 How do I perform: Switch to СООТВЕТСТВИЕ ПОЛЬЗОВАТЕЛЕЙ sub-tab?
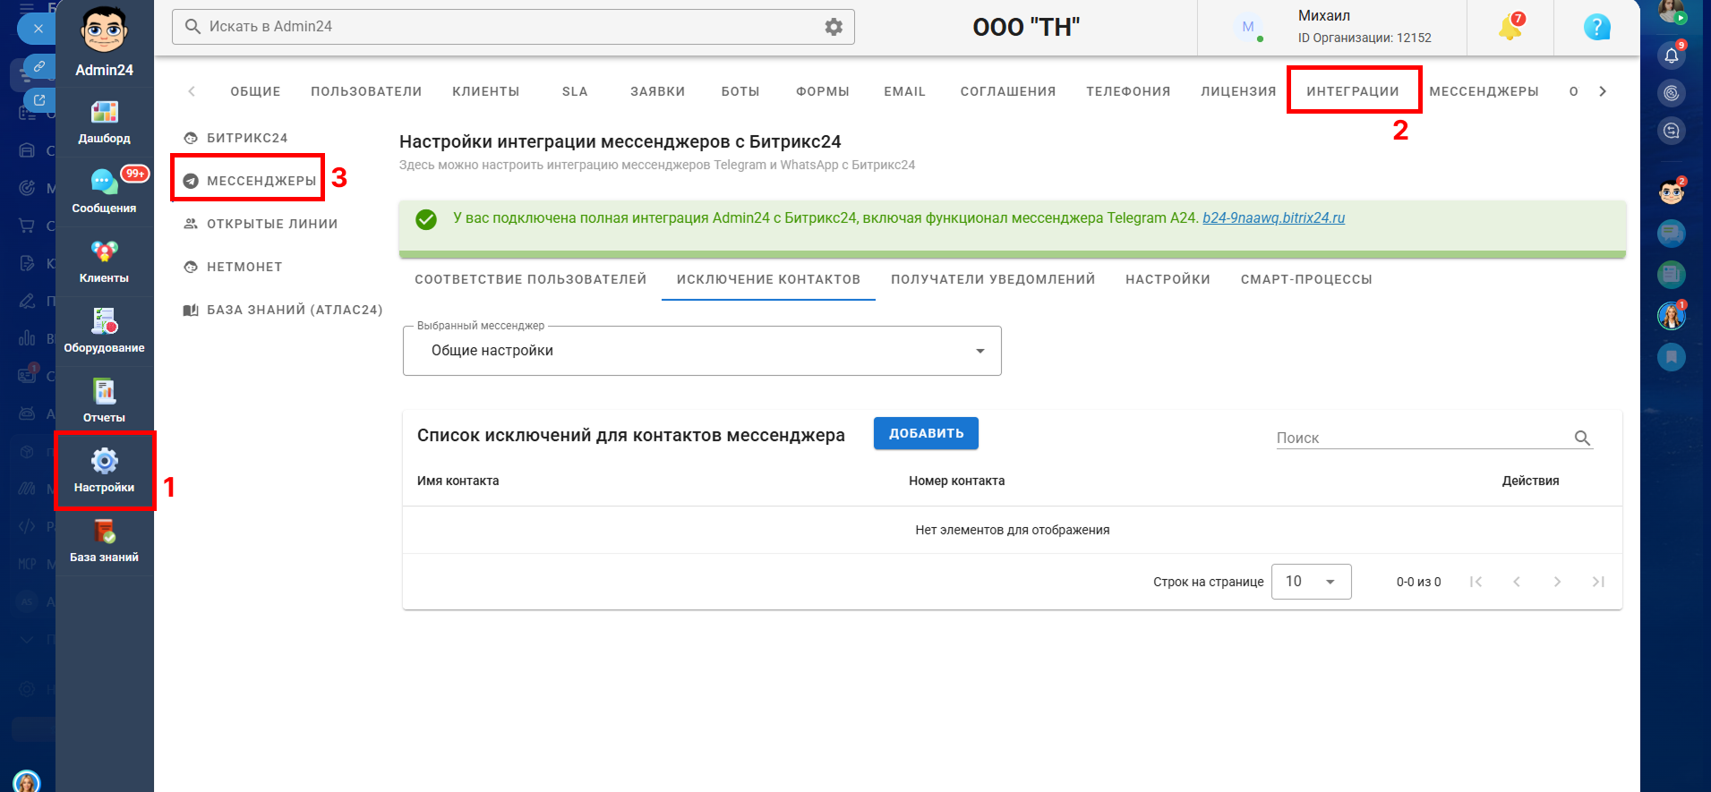tap(530, 279)
